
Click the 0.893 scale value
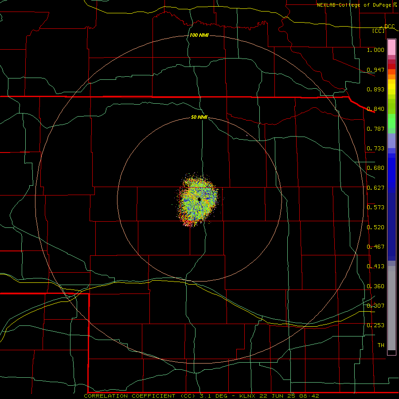[376, 89]
